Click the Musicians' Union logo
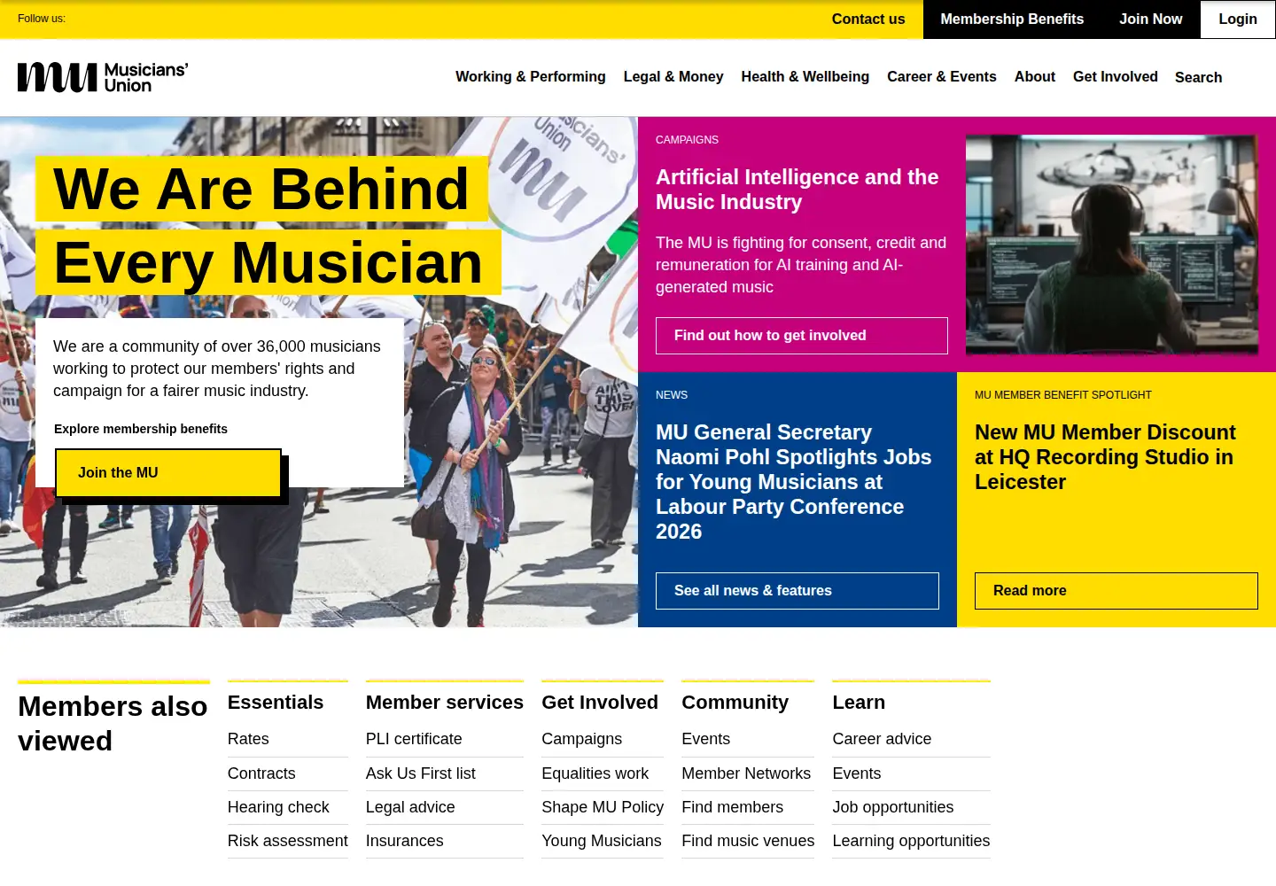Screen dimensions: 1276x886 pos(103,77)
